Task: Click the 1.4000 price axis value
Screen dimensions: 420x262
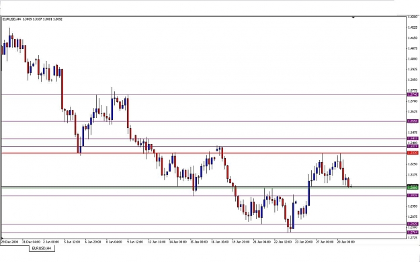Action: coord(413,59)
